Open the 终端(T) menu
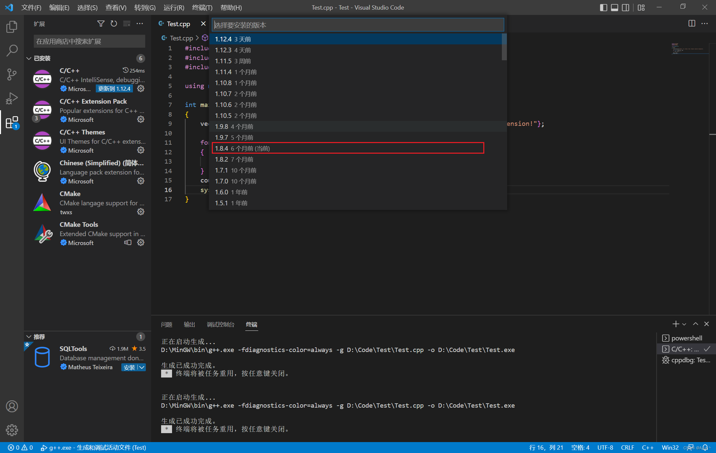 pos(202,7)
